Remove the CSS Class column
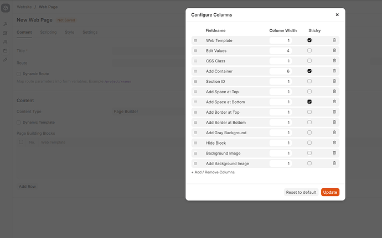This screenshot has height=238, width=382. (x=334, y=61)
